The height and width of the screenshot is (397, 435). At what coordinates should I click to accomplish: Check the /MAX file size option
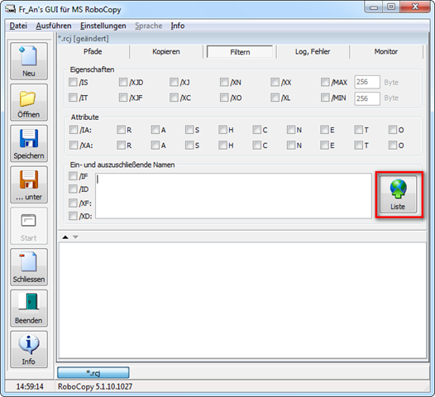pos(325,82)
